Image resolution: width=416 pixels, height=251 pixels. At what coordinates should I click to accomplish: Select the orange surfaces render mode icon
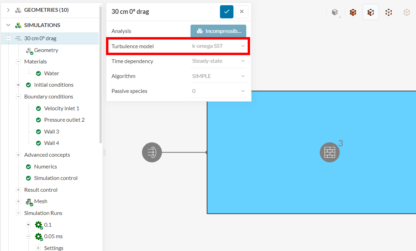(353, 12)
